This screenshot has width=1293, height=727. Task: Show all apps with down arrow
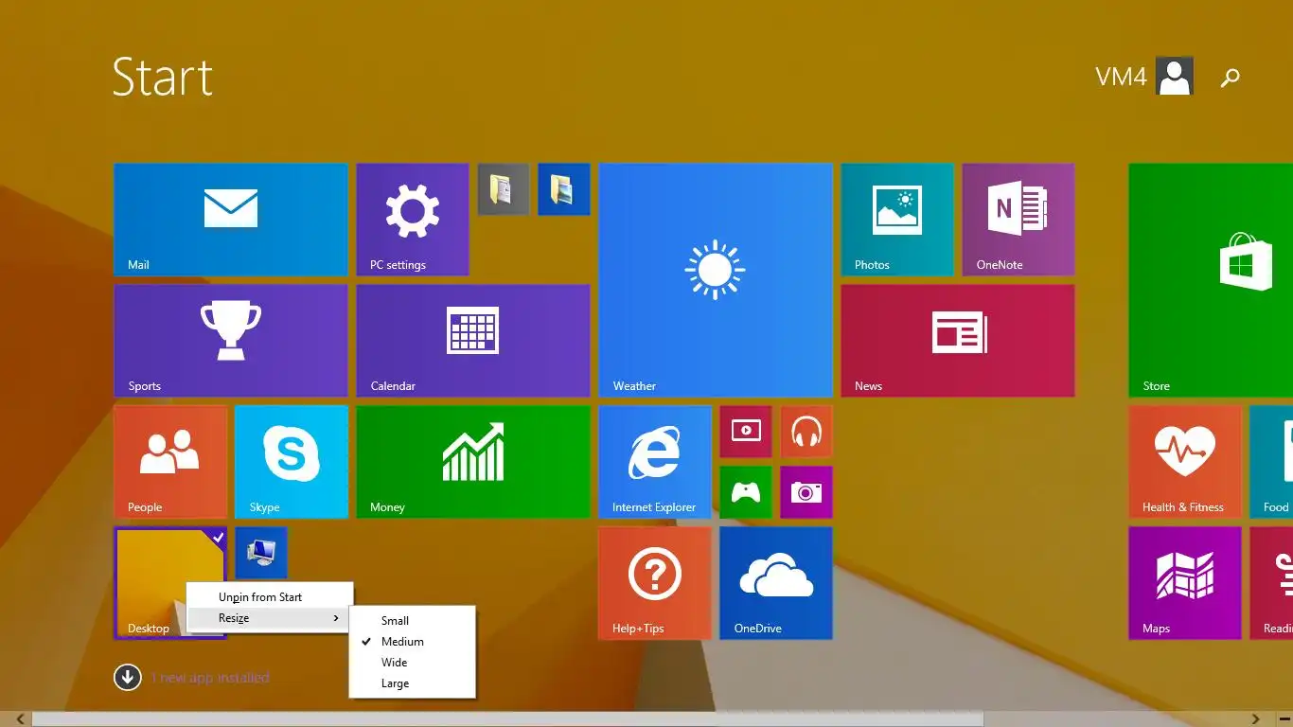click(128, 677)
